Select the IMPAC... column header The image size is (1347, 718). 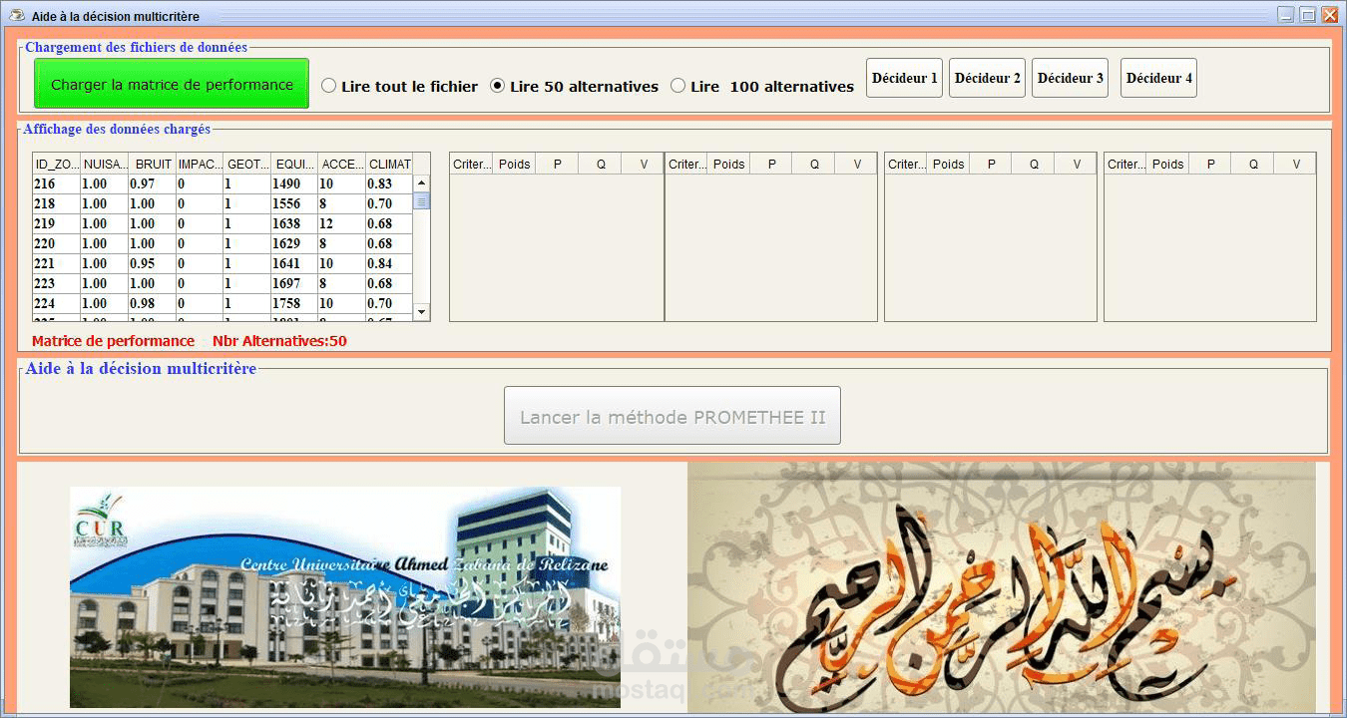click(200, 164)
